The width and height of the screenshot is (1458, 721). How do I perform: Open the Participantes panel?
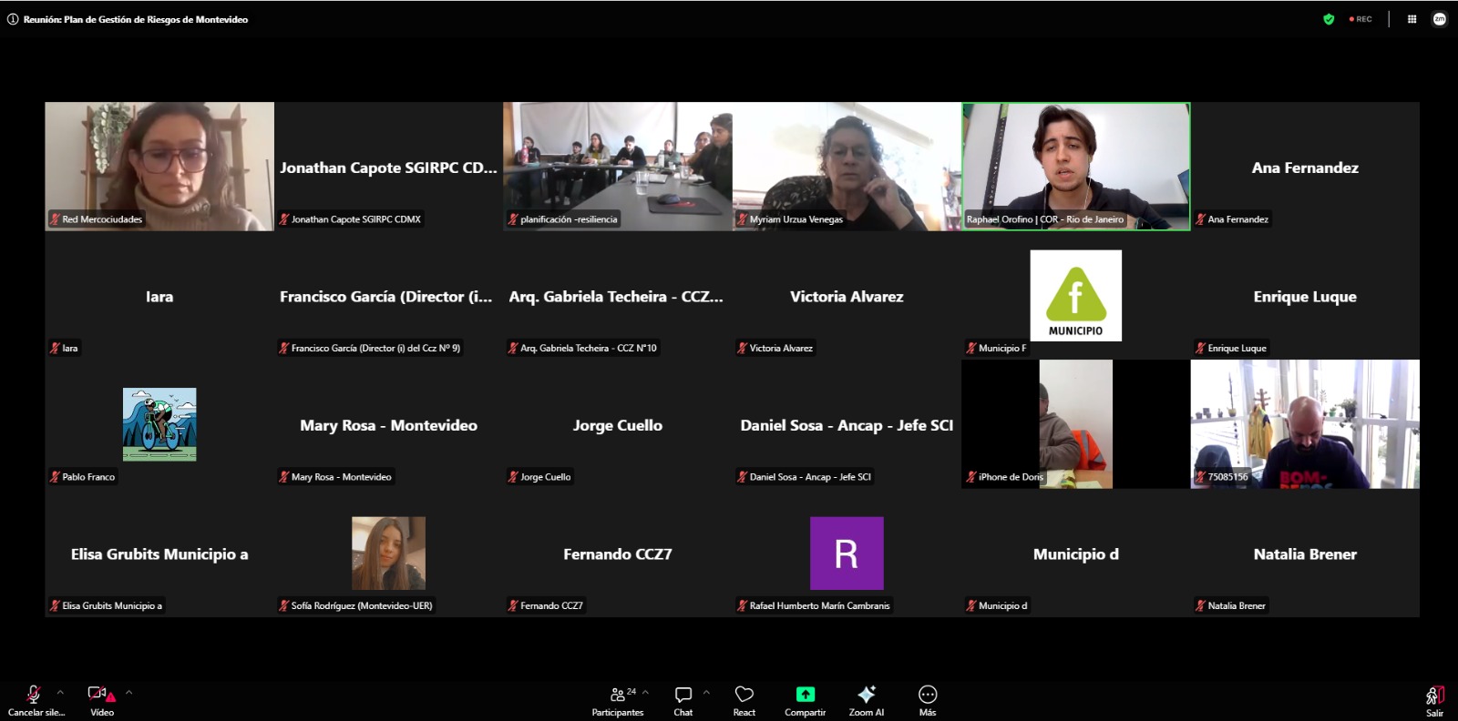point(618,701)
